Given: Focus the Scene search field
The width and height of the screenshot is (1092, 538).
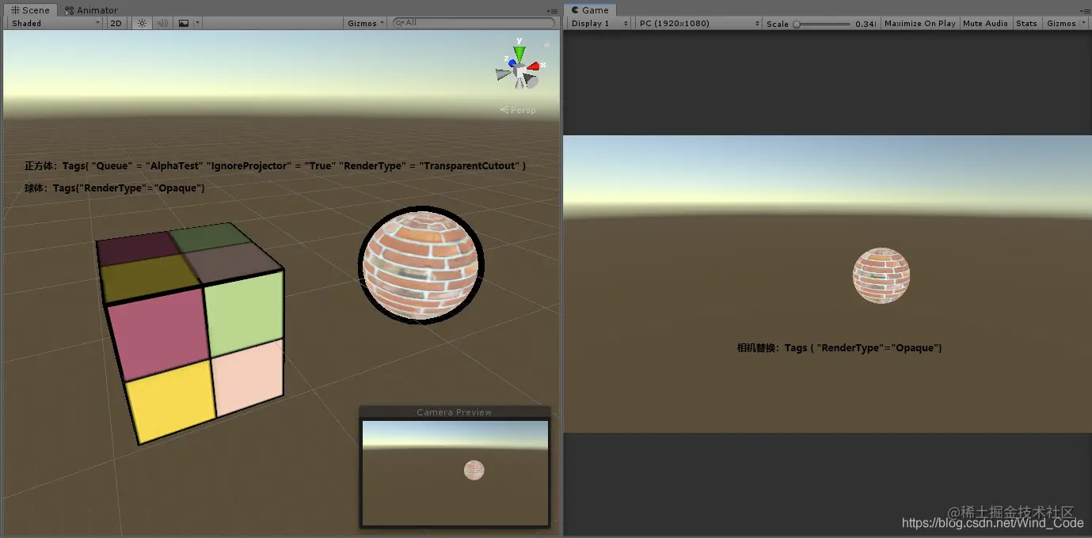Looking at the screenshot, I should tap(473, 23).
